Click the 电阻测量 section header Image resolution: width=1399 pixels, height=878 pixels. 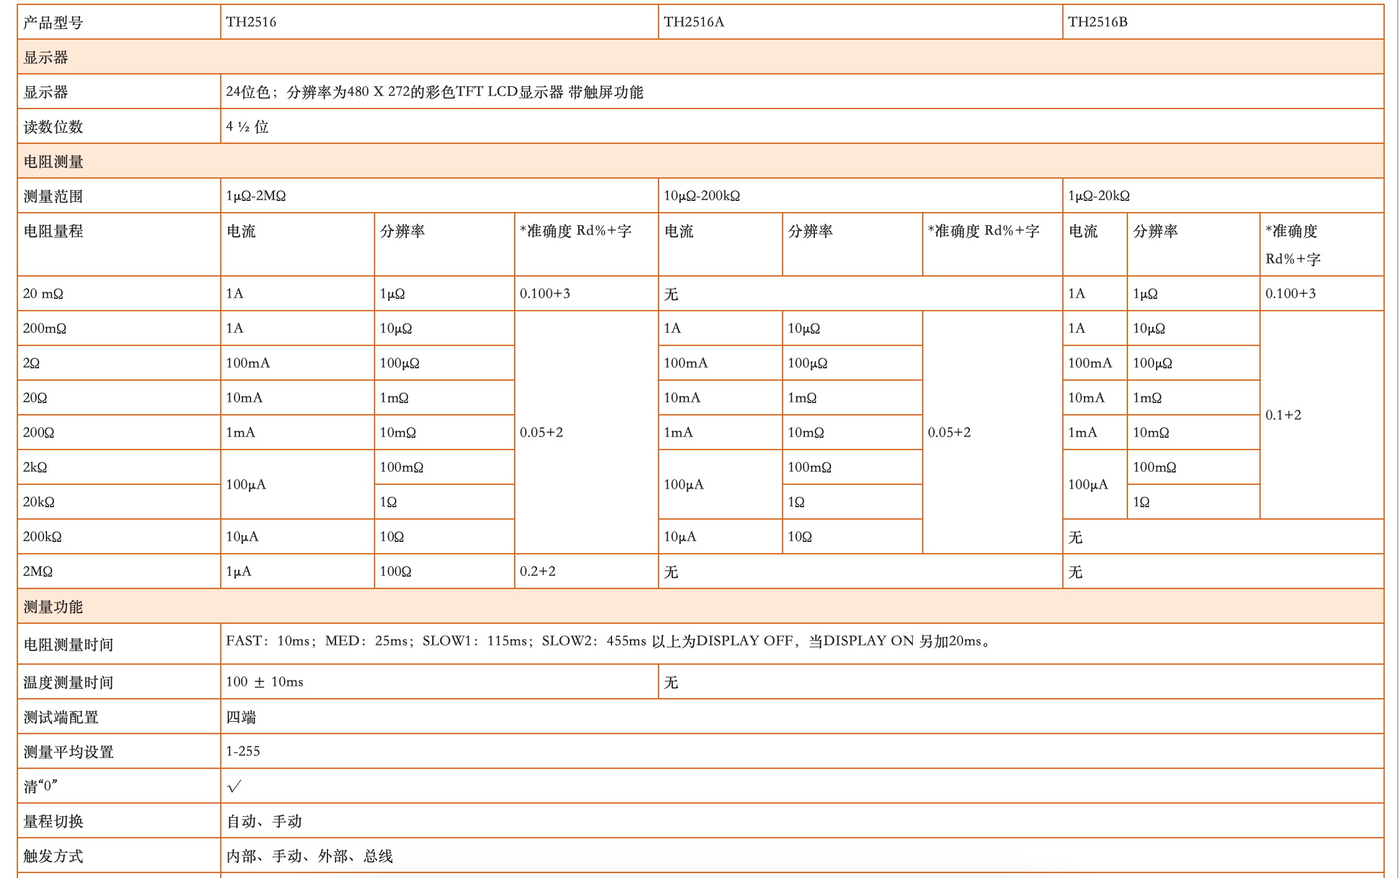click(701, 161)
